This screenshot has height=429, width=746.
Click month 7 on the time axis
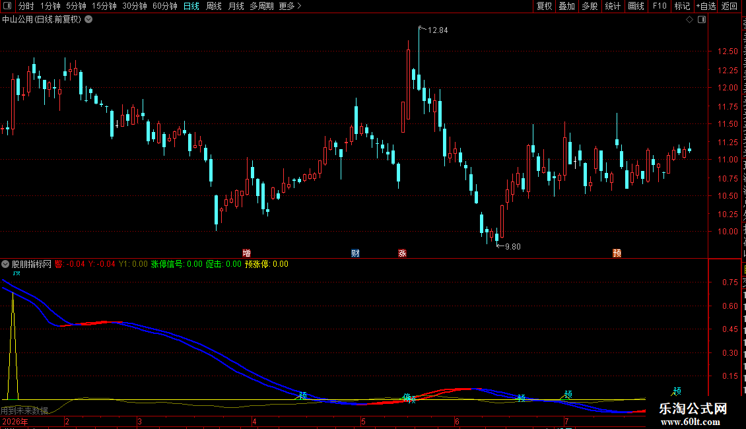click(x=566, y=422)
